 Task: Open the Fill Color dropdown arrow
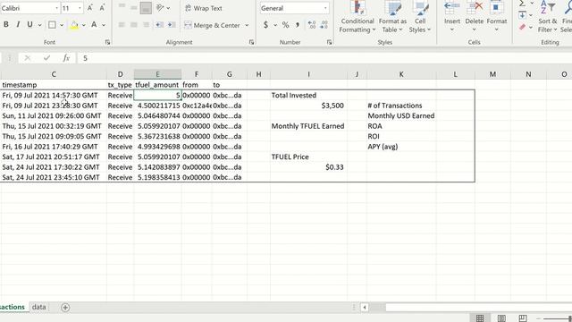[x=83, y=25]
